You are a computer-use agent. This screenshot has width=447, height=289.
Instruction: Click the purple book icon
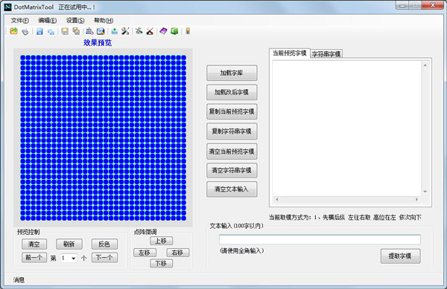(163, 31)
